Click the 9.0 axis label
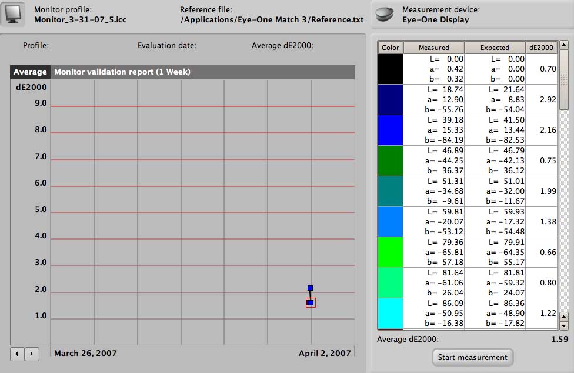This screenshot has height=373, width=574. pos(41,103)
